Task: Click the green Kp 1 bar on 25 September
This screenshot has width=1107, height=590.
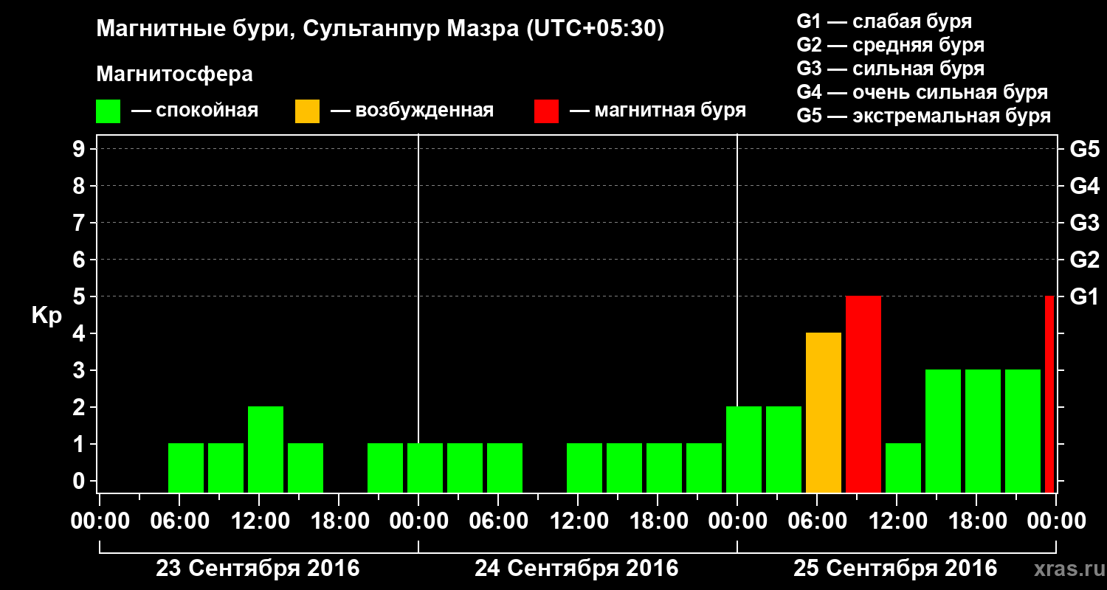Action: pos(903,468)
